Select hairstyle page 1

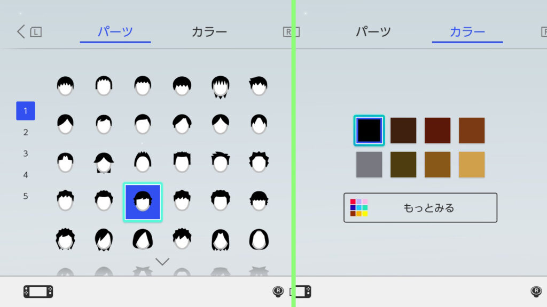(26, 111)
